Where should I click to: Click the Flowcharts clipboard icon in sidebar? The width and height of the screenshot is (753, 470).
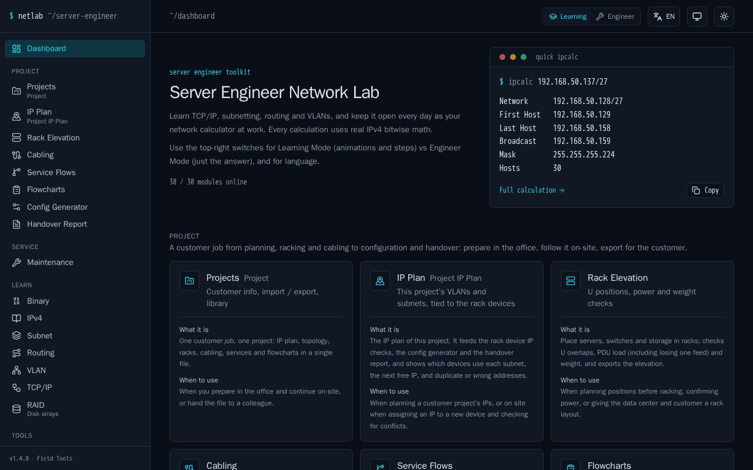tap(16, 190)
